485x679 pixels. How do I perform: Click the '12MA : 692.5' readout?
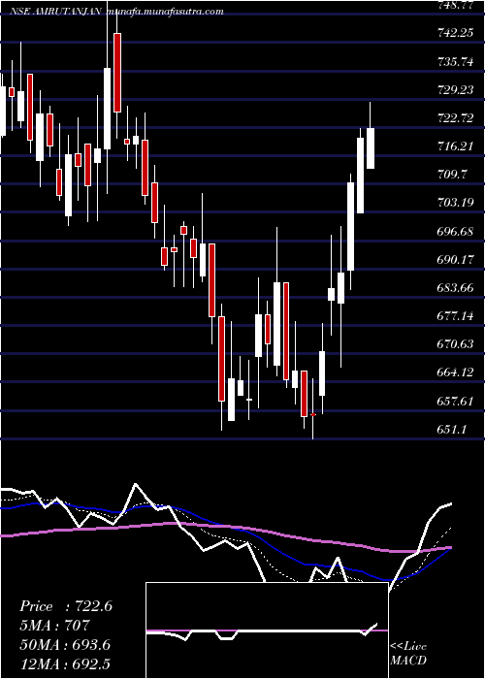click(64, 663)
